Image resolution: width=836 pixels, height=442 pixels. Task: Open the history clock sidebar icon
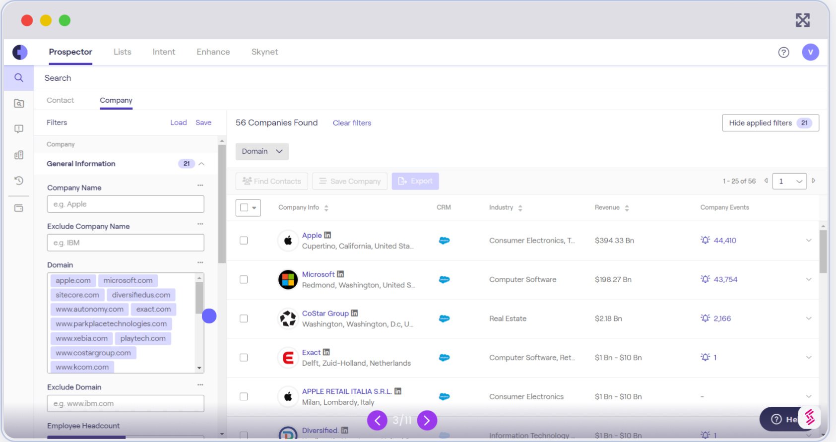19,181
